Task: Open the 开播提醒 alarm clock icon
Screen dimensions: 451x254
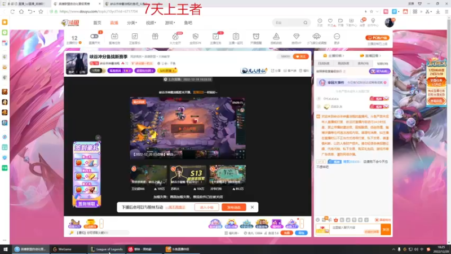Action: pos(256,36)
